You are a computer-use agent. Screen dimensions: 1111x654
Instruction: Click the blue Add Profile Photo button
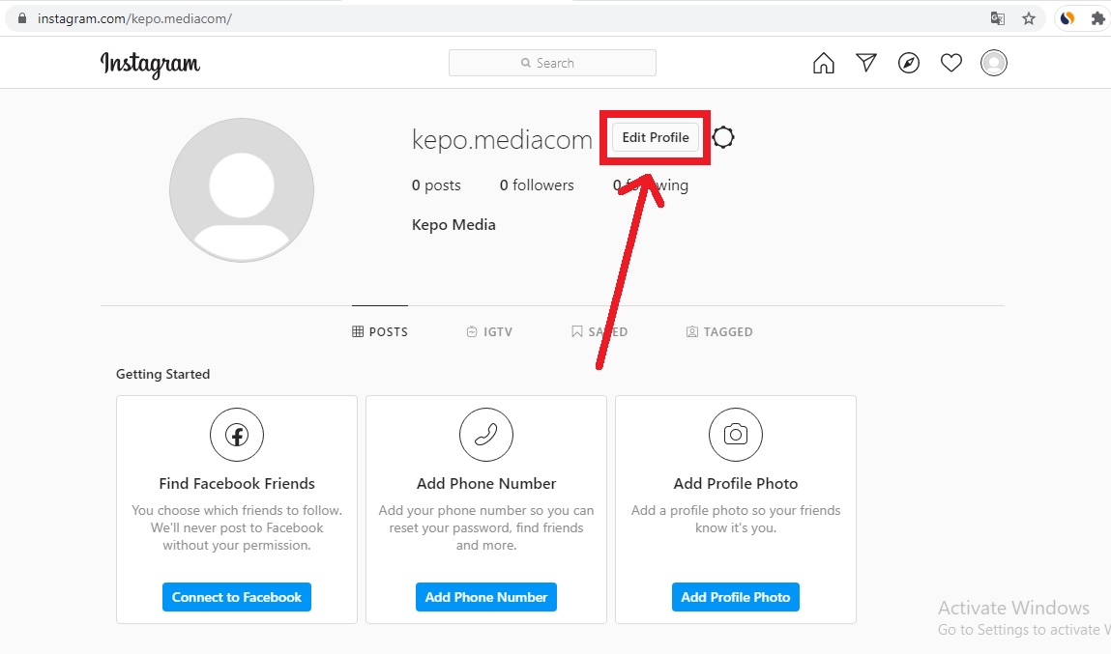[736, 597]
